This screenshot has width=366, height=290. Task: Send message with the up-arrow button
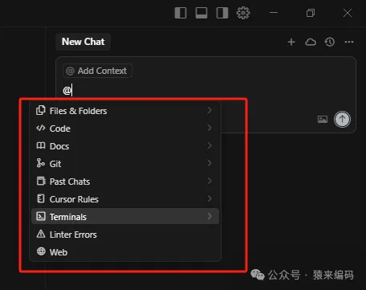point(342,119)
